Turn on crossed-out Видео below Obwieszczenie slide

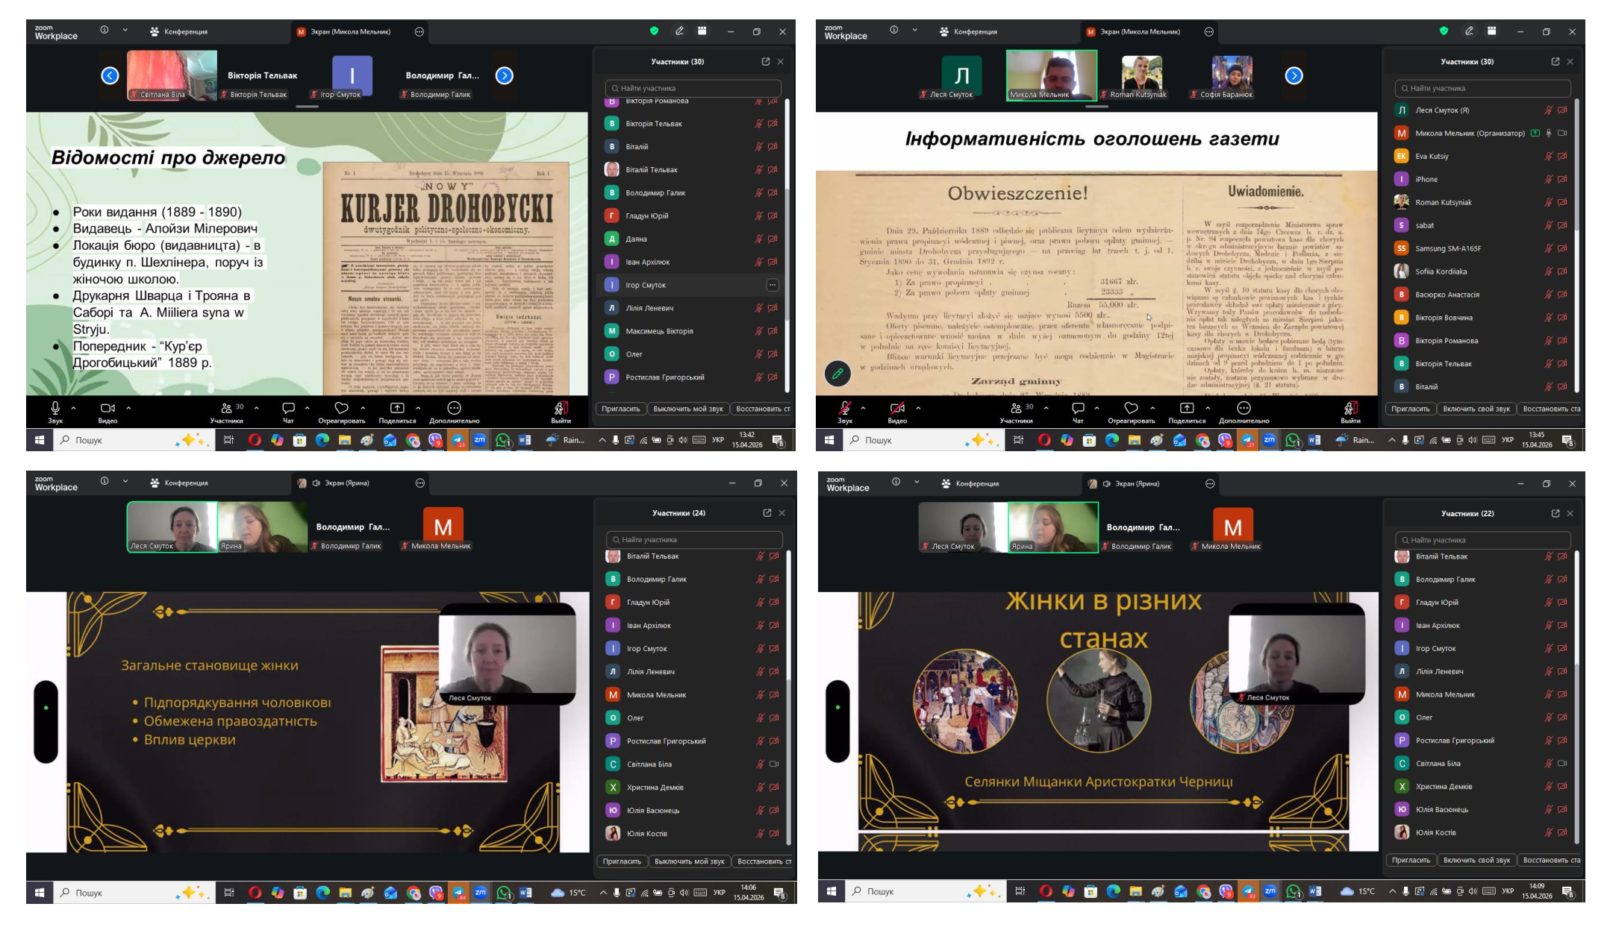click(897, 408)
